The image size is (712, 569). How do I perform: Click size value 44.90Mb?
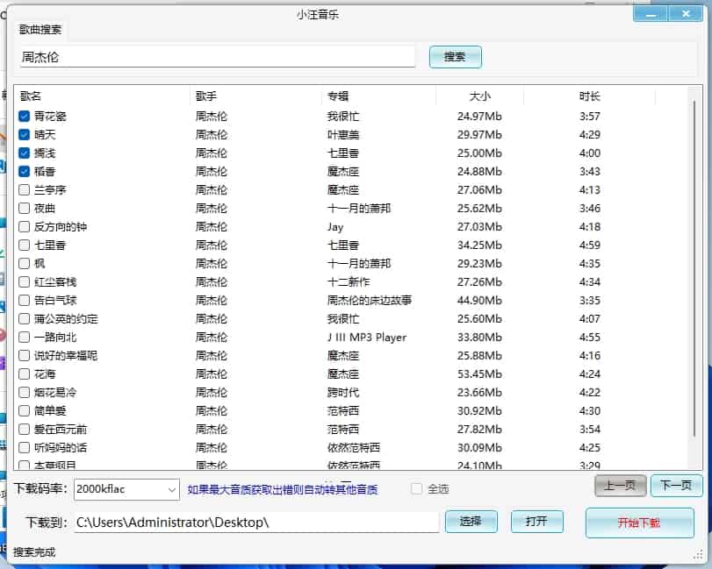(x=479, y=300)
